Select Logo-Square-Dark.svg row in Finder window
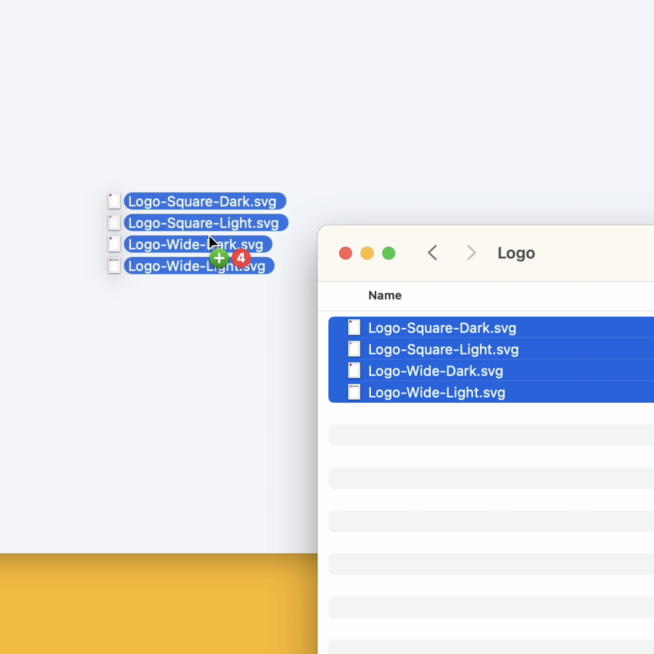Image resolution: width=654 pixels, height=654 pixels. point(442,328)
